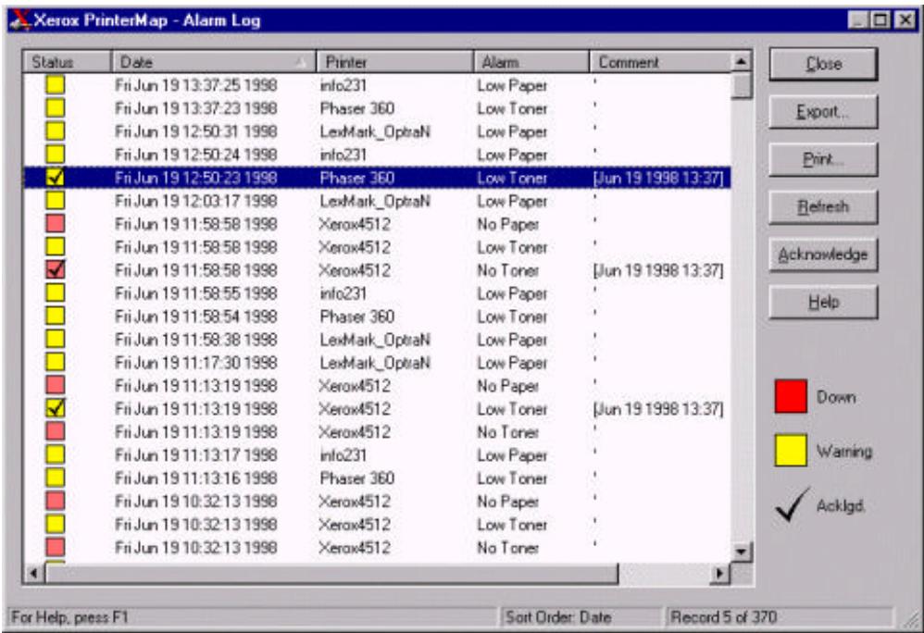Click the red status box of the No Paper 10:32:13 row
The image size is (924, 633).
pyautogui.click(x=56, y=501)
